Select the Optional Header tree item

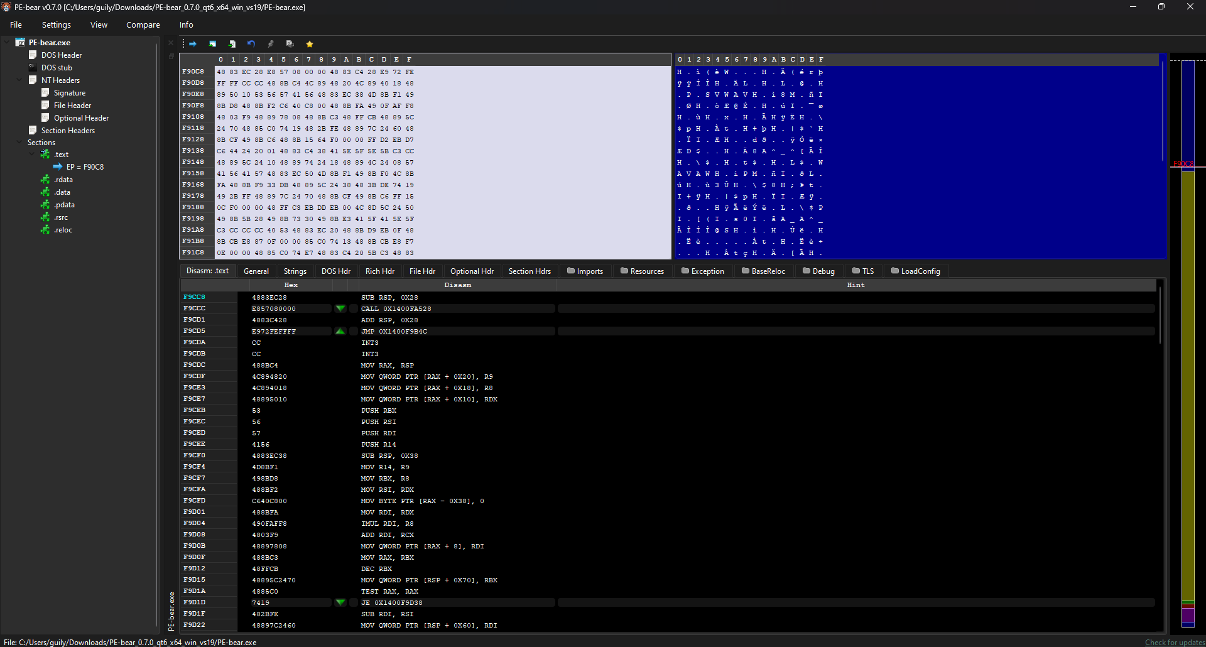[x=81, y=118]
